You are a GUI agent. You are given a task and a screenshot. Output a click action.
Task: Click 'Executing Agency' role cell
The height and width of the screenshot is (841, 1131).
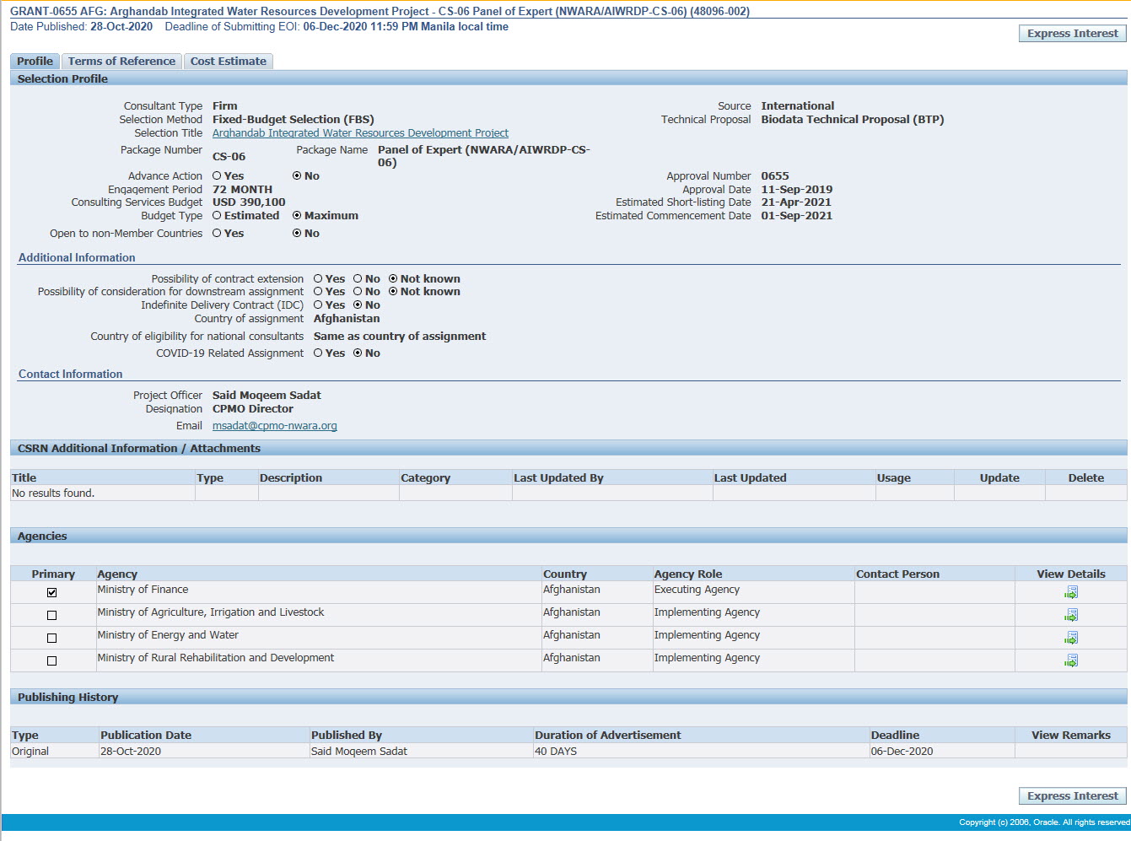[x=697, y=589]
